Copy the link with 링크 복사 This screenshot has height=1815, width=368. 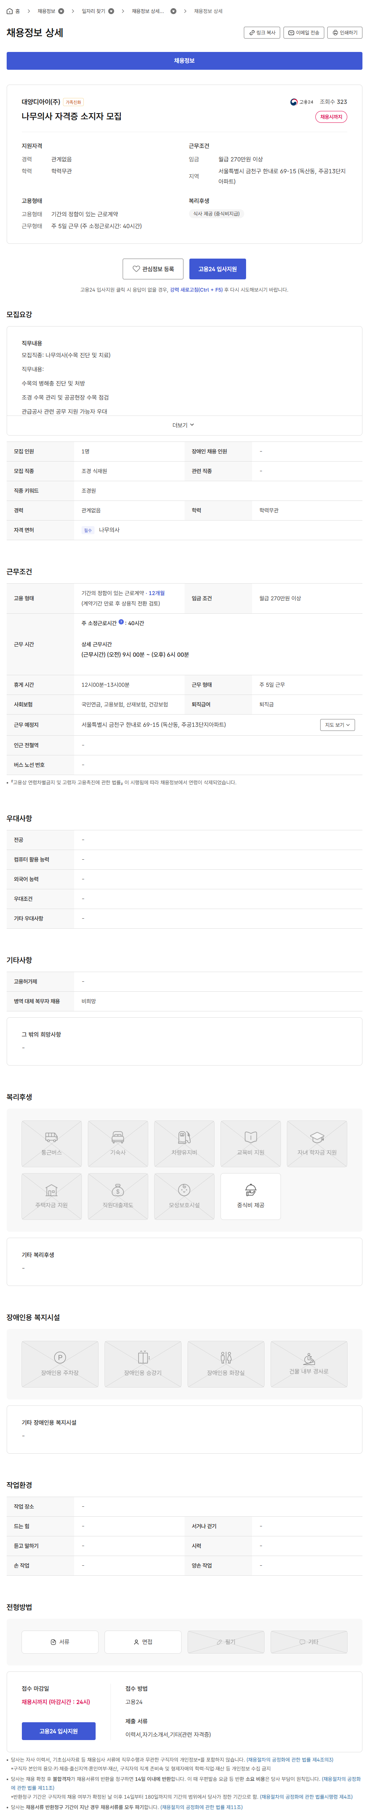(x=262, y=32)
